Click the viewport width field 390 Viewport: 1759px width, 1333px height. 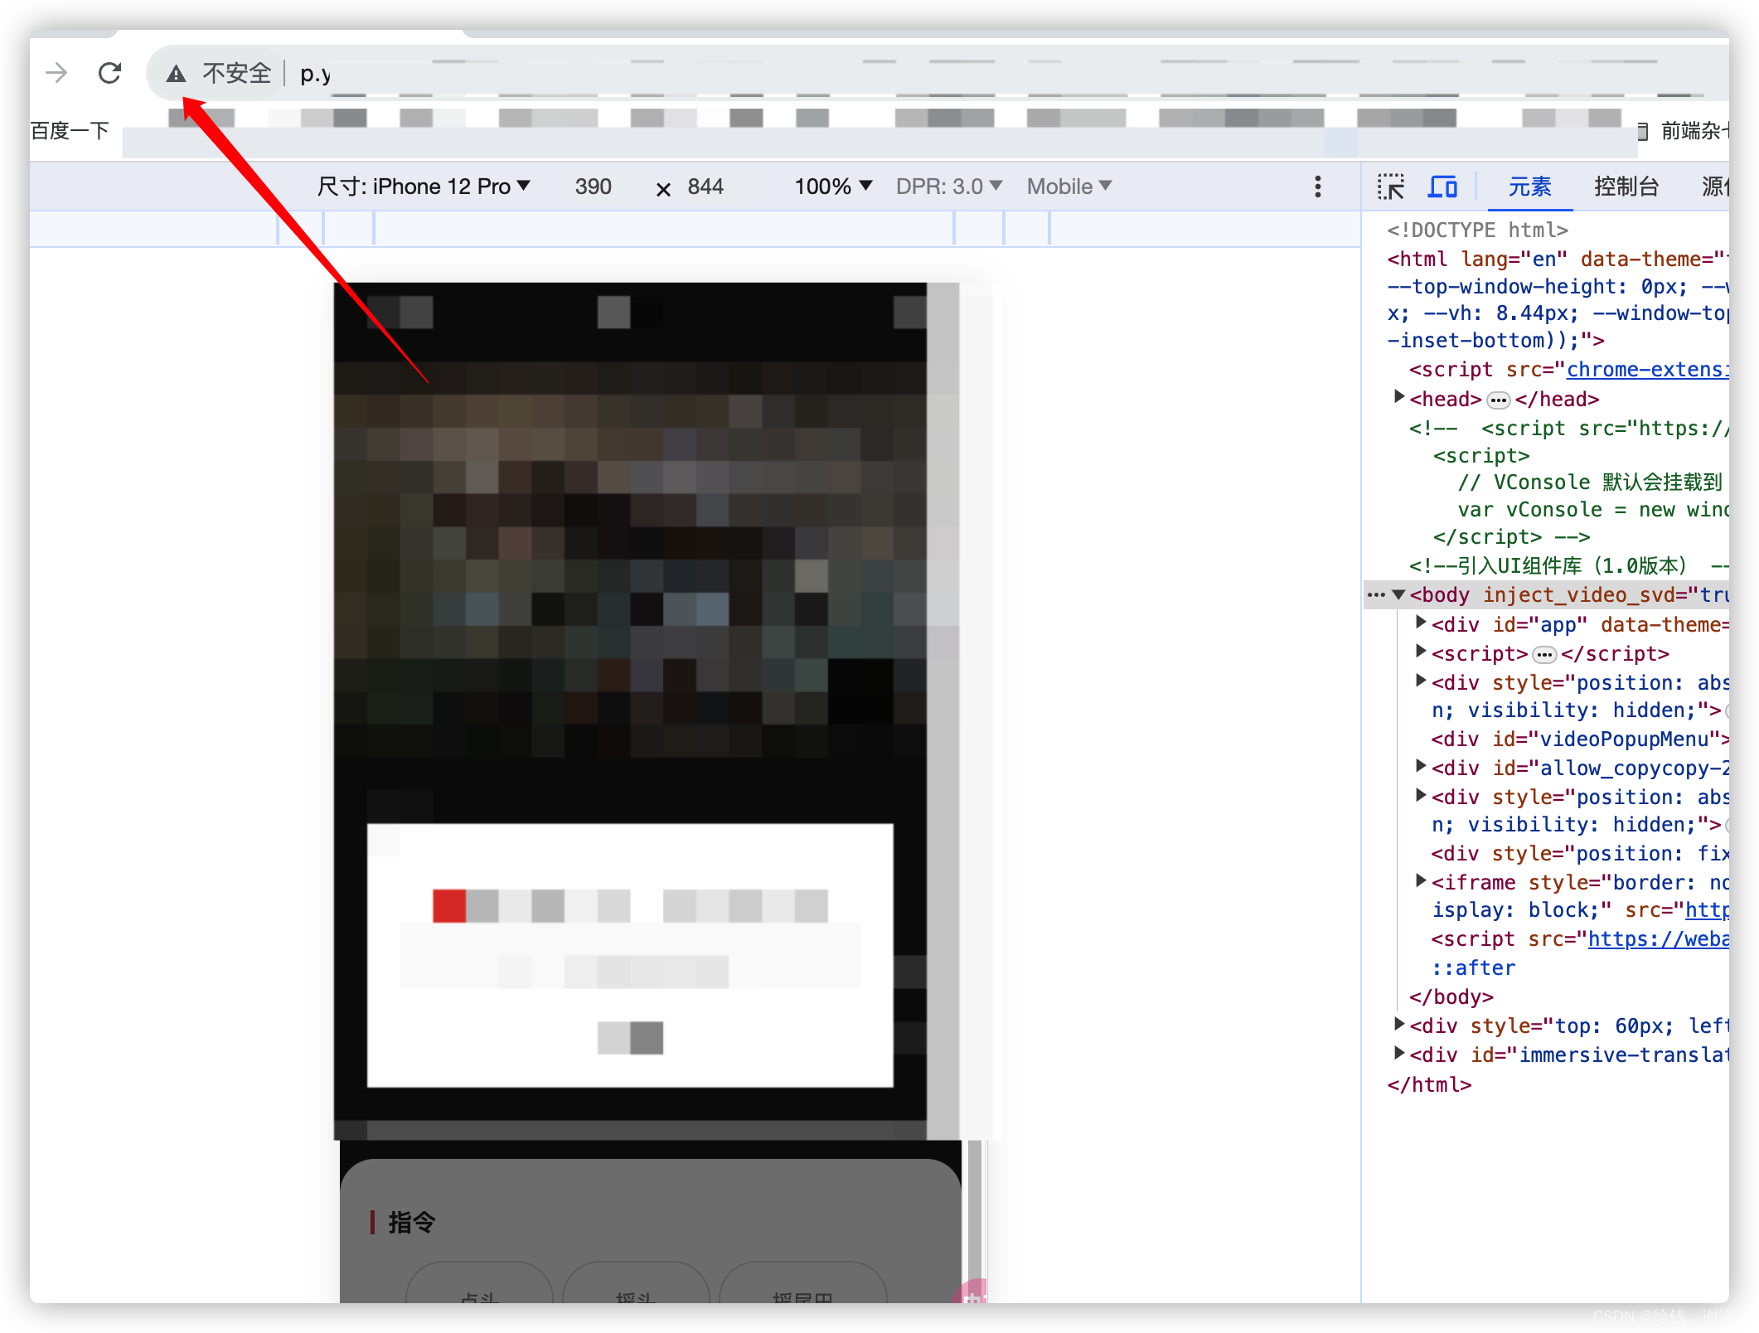(593, 187)
